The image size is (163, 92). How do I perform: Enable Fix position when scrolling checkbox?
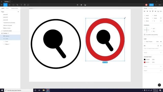[x=145, y=35]
